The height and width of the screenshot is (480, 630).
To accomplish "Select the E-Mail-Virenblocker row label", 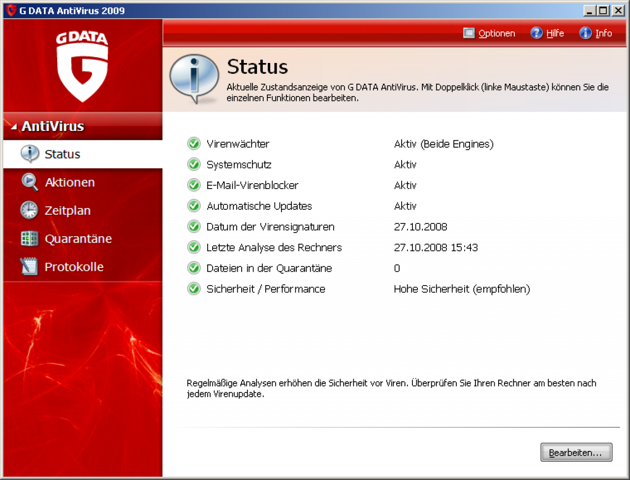I will click(252, 185).
